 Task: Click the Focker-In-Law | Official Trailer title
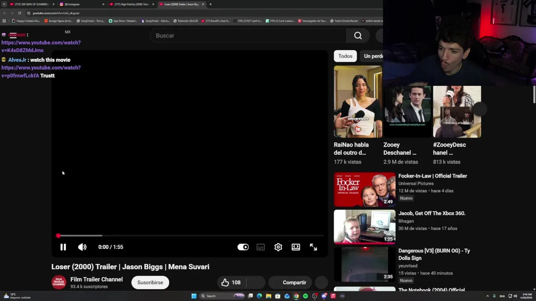tap(433, 176)
